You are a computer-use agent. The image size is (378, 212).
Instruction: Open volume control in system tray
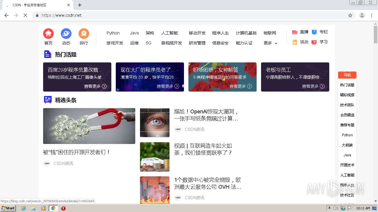pyautogui.click(x=336, y=208)
